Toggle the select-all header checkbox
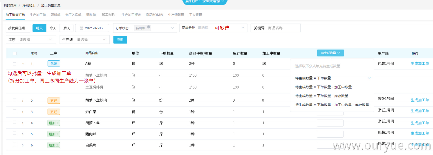The width and height of the screenshot is (433, 155). pos(15,53)
